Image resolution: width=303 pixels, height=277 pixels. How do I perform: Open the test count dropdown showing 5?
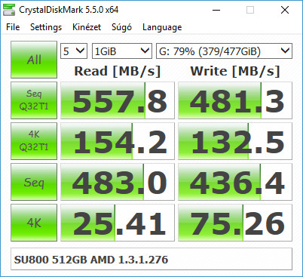[x=74, y=51]
